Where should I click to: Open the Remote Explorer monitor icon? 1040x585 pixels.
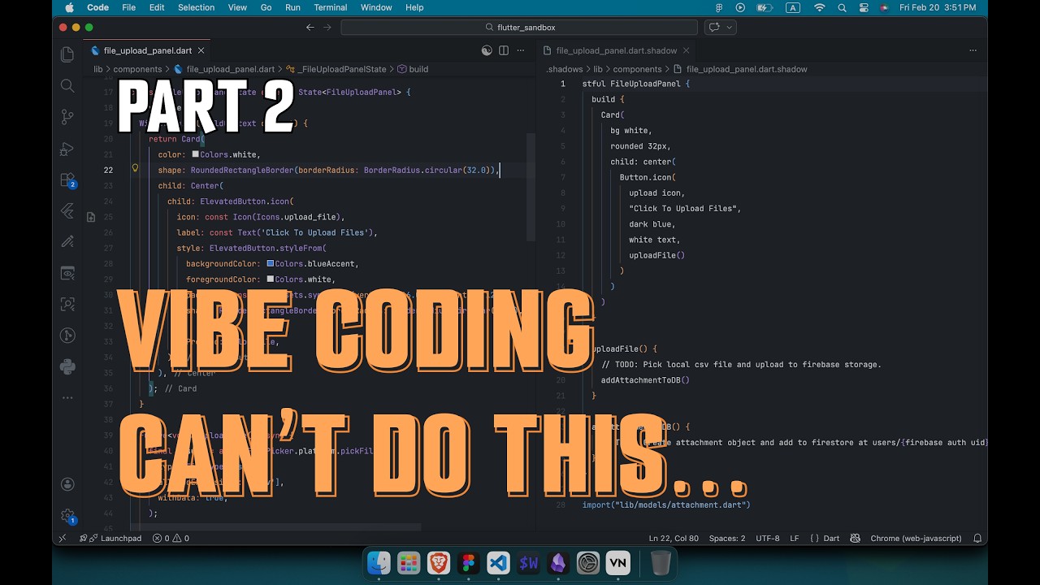coord(67,273)
